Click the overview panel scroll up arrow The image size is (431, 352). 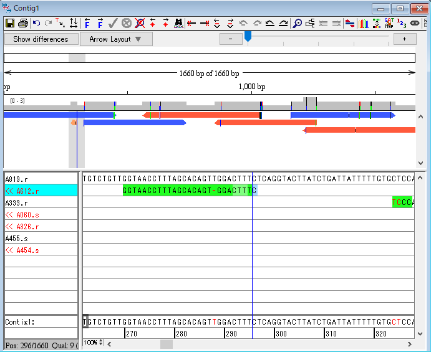point(420,117)
